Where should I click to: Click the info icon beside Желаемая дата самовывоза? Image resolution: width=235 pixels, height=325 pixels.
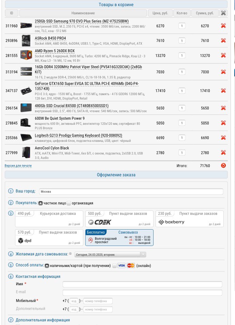[x=70, y=254]
